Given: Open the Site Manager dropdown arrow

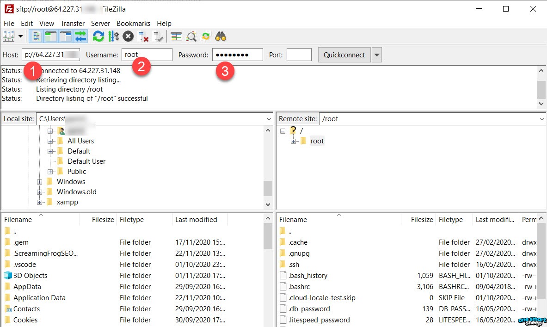Looking at the screenshot, I should pos(21,36).
